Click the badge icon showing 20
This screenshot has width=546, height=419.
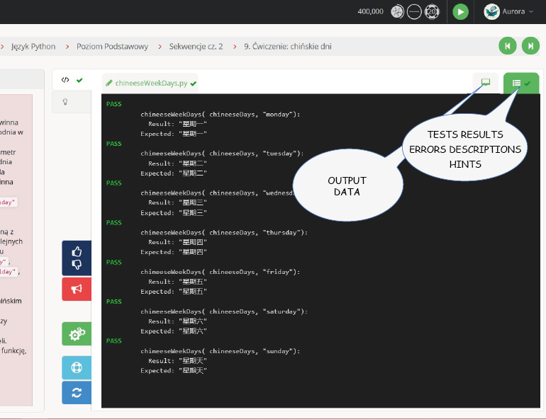coord(433,11)
